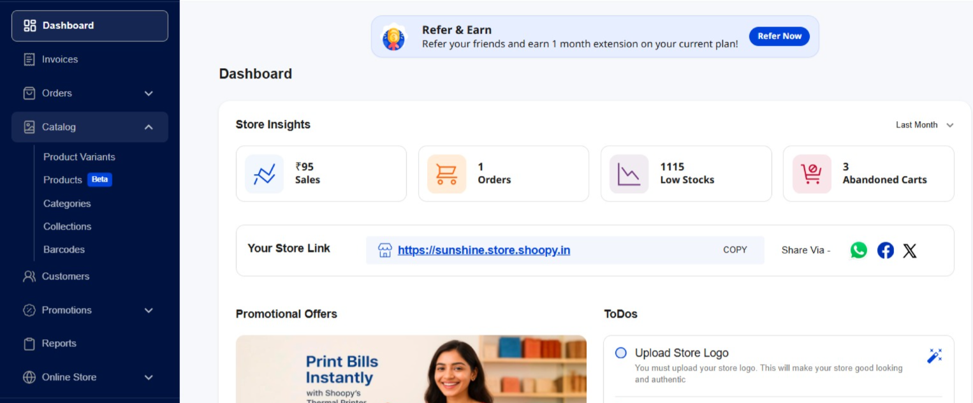This screenshot has height=403, width=973.
Task: Click the orange Orders cart icon
Action: [x=446, y=174]
